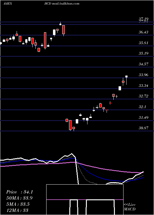Click the 35.19 price level label
The width and height of the screenshot is (154, 215).
click(x=144, y=53)
